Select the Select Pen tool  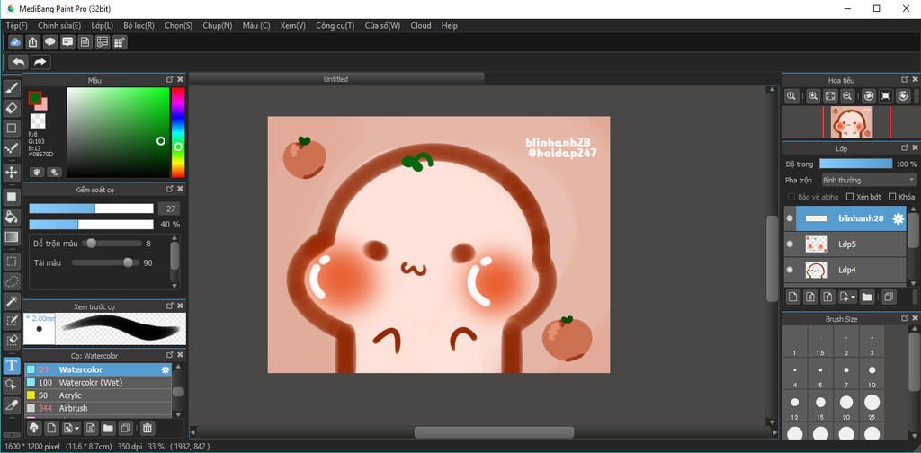tap(12, 320)
